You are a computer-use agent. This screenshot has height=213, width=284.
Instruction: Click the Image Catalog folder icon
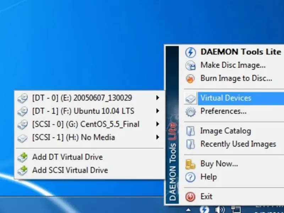tap(191, 131)
